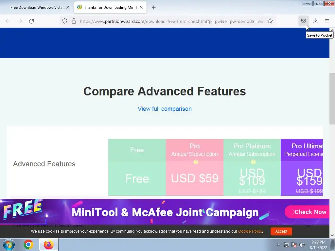Restore down the Firefox window
The image size is (335, 251).
[x=318, y=3]
